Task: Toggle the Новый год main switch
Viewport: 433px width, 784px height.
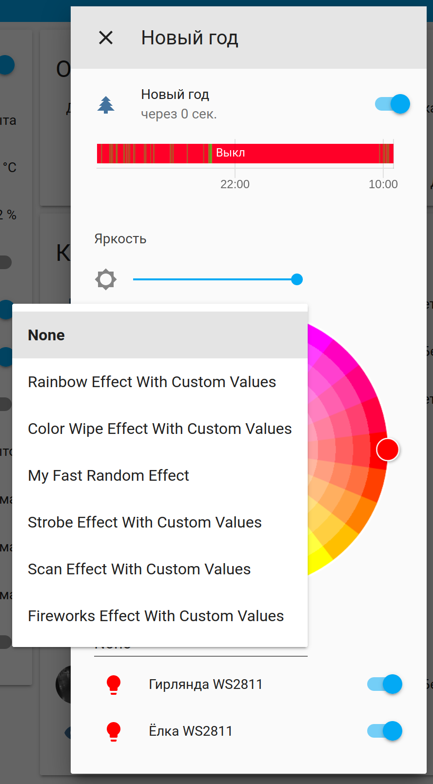Action: (393, 104)
